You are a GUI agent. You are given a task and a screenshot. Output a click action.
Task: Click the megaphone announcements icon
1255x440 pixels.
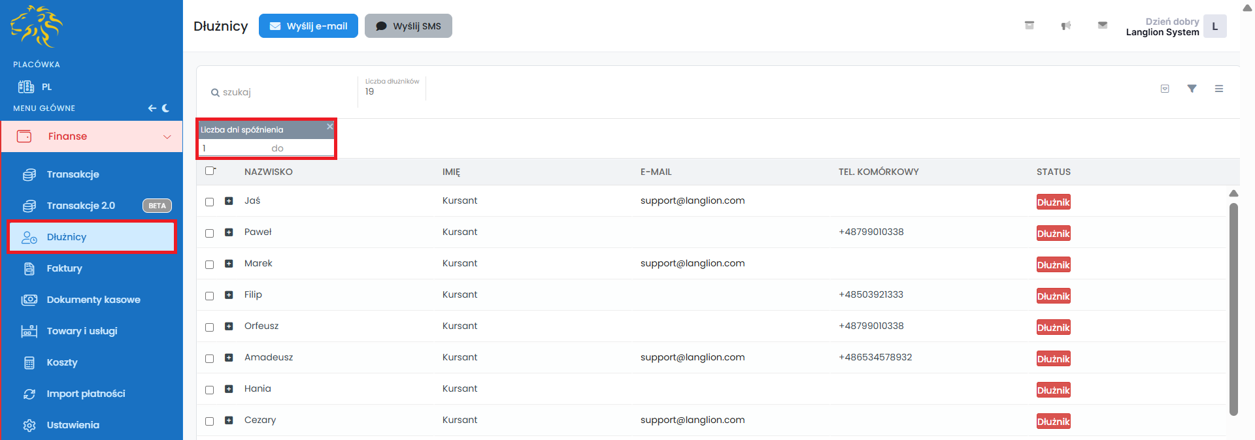coord(1065,25)
